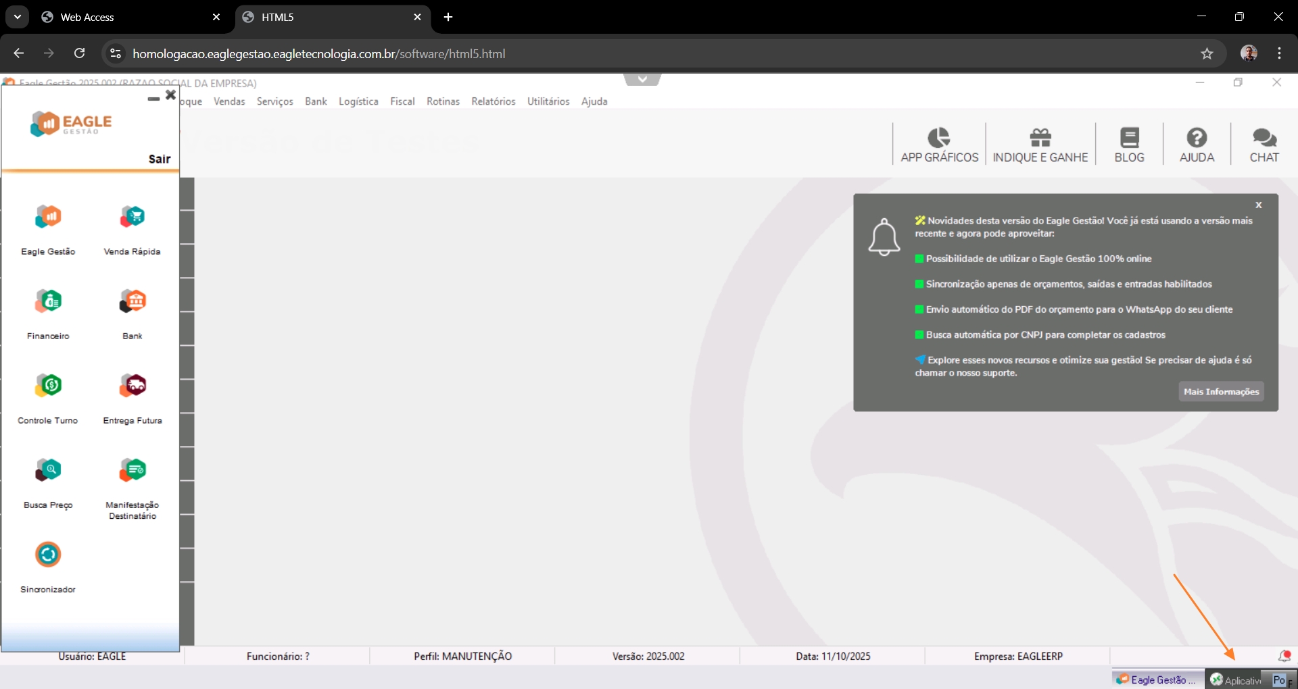Open a new browser tab
The width and height of the screenshot is (1298, 689).
tap(448, 17)
